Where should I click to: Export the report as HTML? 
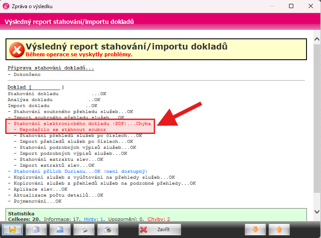[x=60, y=229]
